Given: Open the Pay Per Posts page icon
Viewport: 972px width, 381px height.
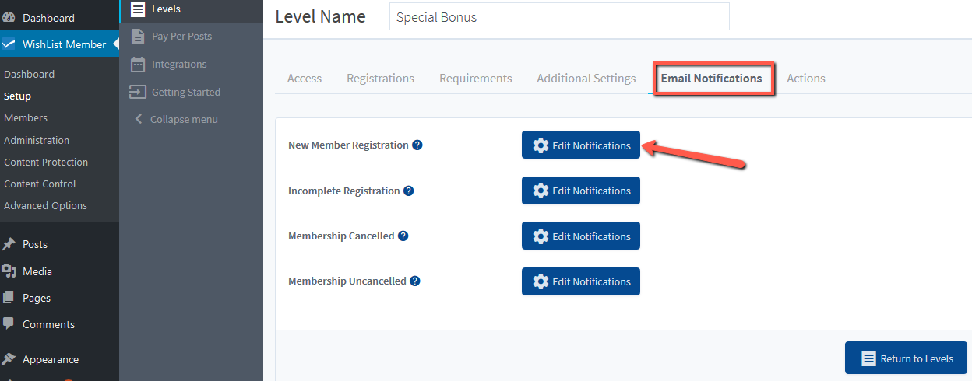Looking at the screenshot, I should (138, 36).
